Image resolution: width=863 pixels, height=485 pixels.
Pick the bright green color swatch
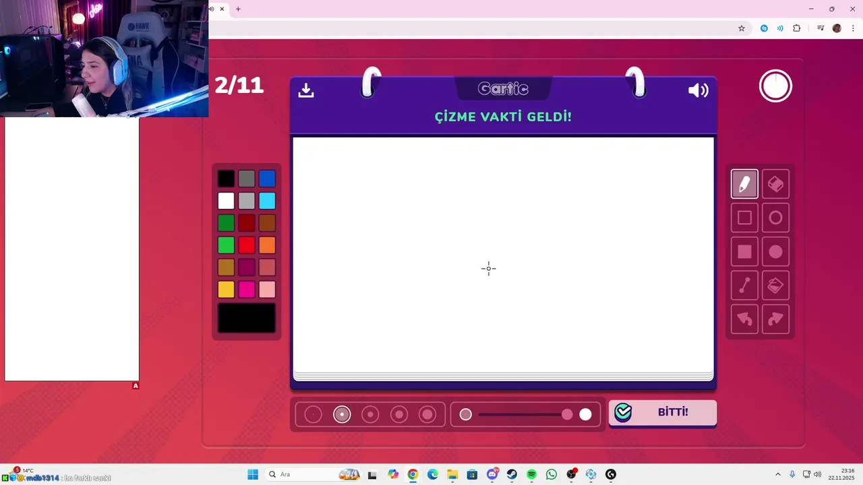point(226,245)
